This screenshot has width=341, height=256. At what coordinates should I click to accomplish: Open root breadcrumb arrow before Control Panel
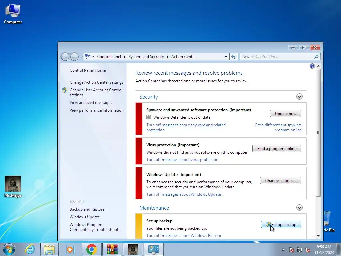[93, 57]
